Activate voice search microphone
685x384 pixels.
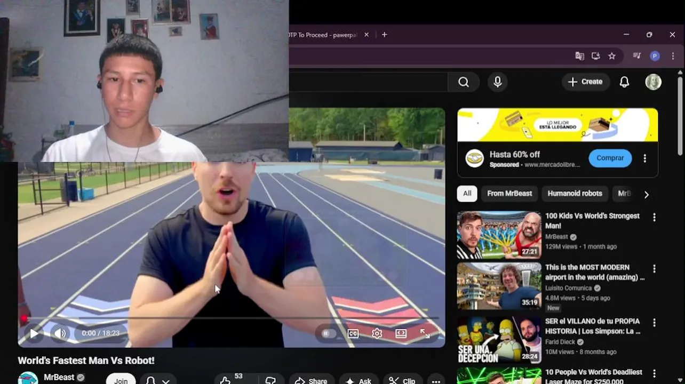tap(497, 82)
